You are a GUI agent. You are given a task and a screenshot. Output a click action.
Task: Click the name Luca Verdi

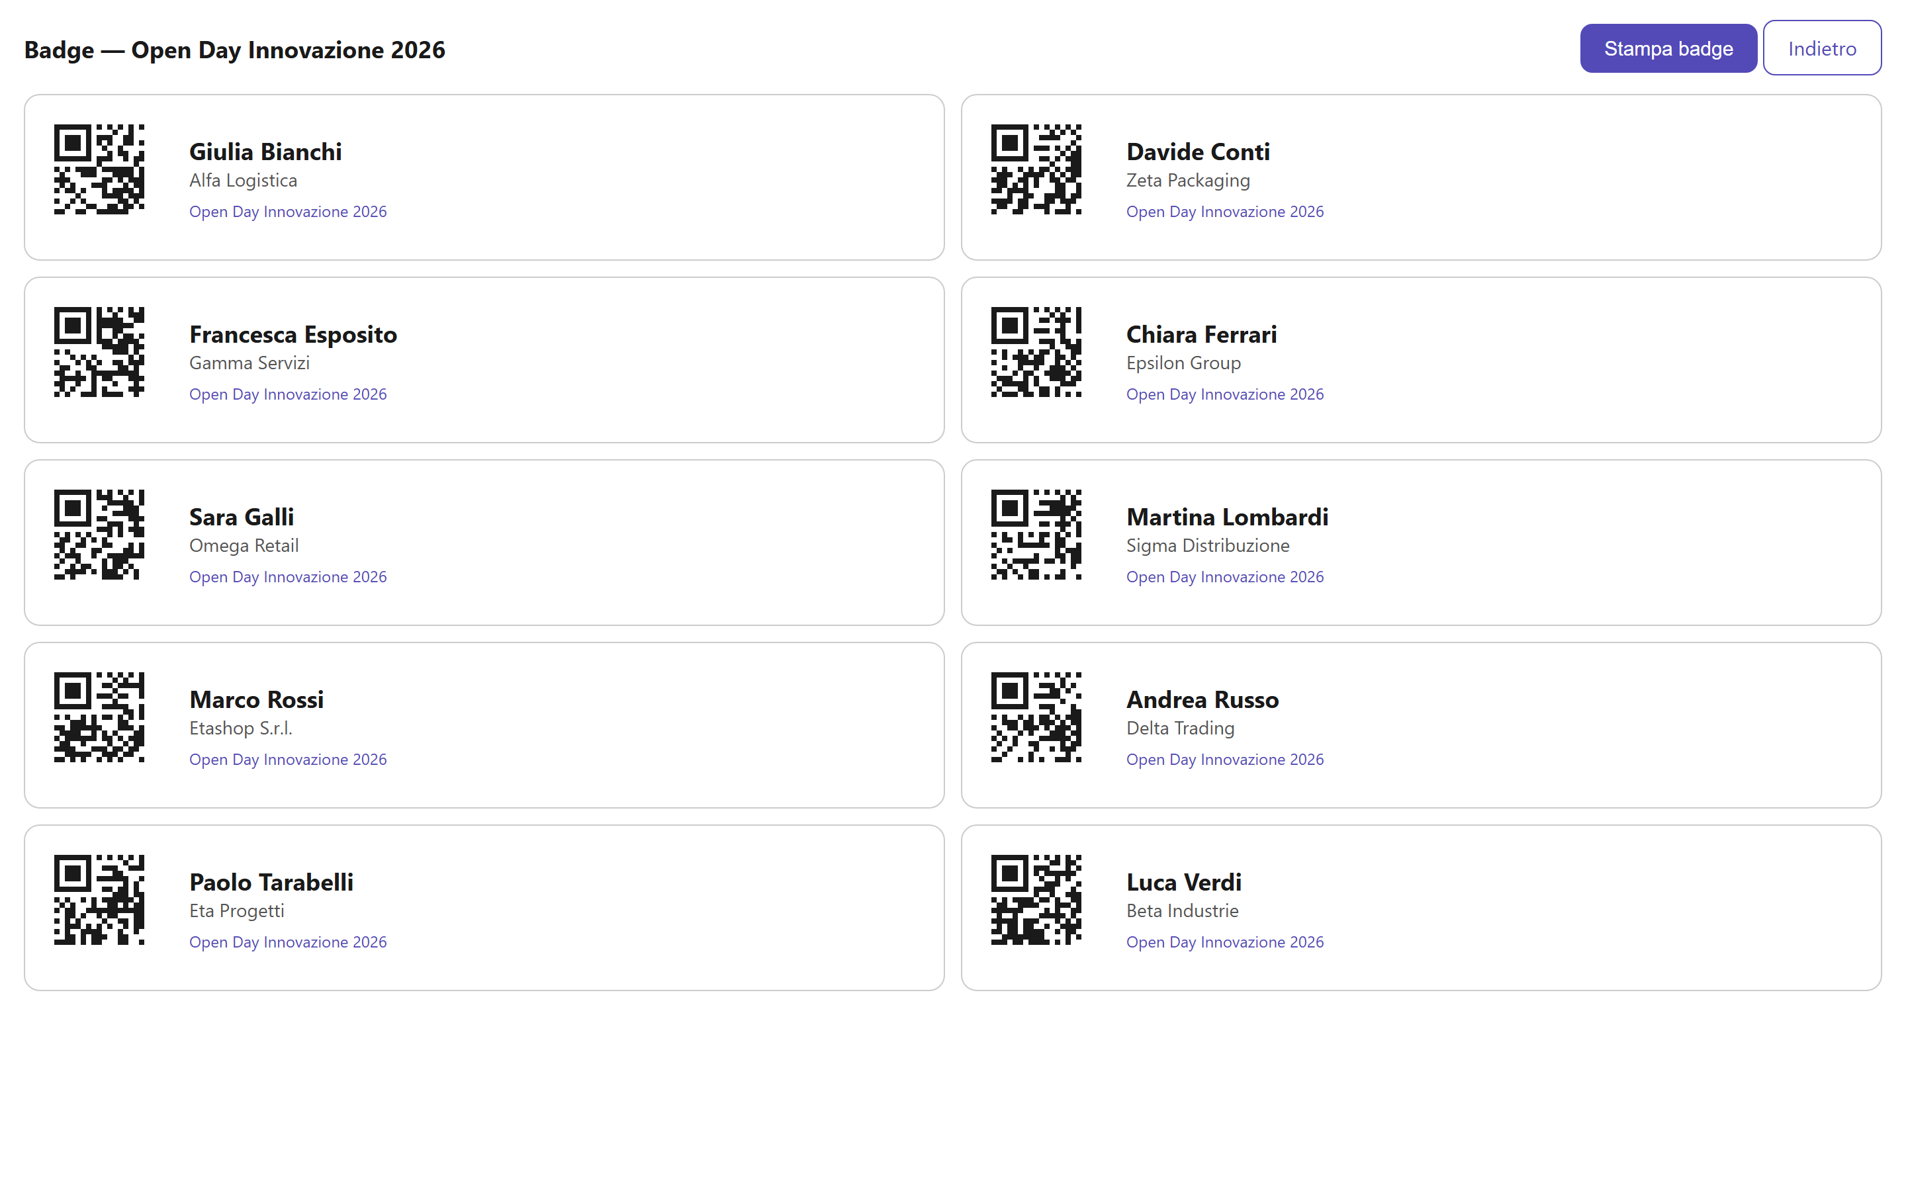pyautogui.click(x=1184, y=882)
